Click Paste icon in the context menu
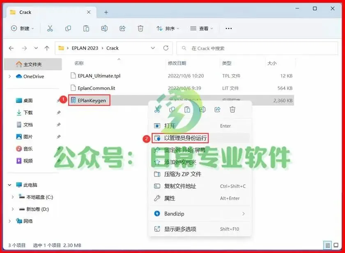The height and width of the screenshot is (253, 345). tap(187, 109)
